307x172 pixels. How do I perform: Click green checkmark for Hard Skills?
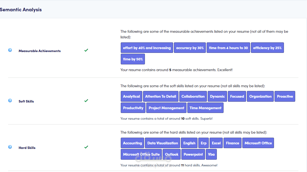[x=86, y=147]
